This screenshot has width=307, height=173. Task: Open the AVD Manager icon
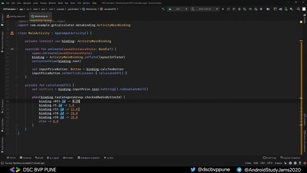(x=286, y=9)
